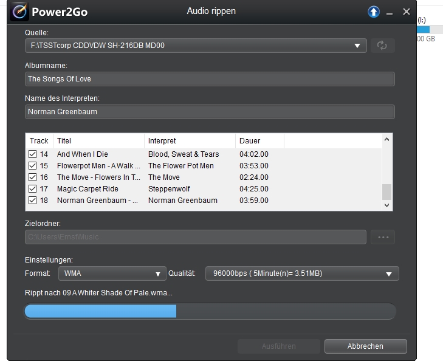The width and height of the screenshot is (443, 364).
Task: Sort by the Titel column header
Action: click(98, 141)
